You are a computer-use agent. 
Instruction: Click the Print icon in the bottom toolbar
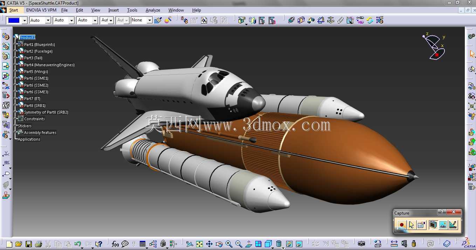click(39, 244)
